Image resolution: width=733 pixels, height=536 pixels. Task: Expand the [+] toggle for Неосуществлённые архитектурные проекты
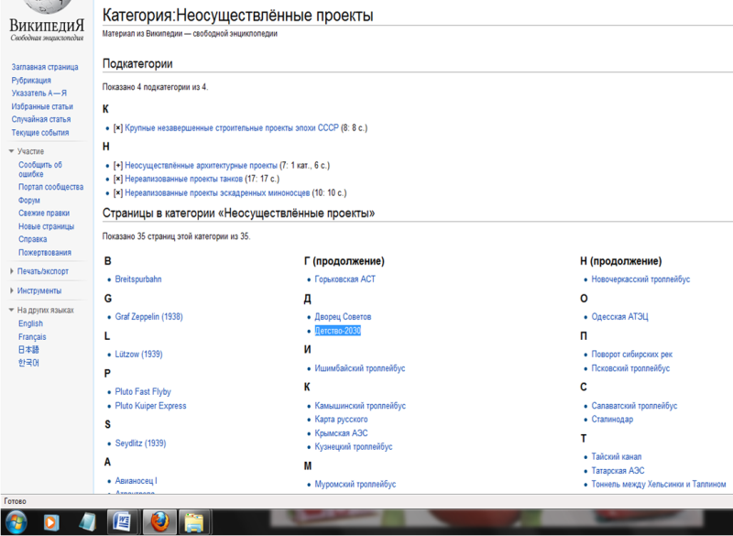pyautogui.click(x=118, y=166)
